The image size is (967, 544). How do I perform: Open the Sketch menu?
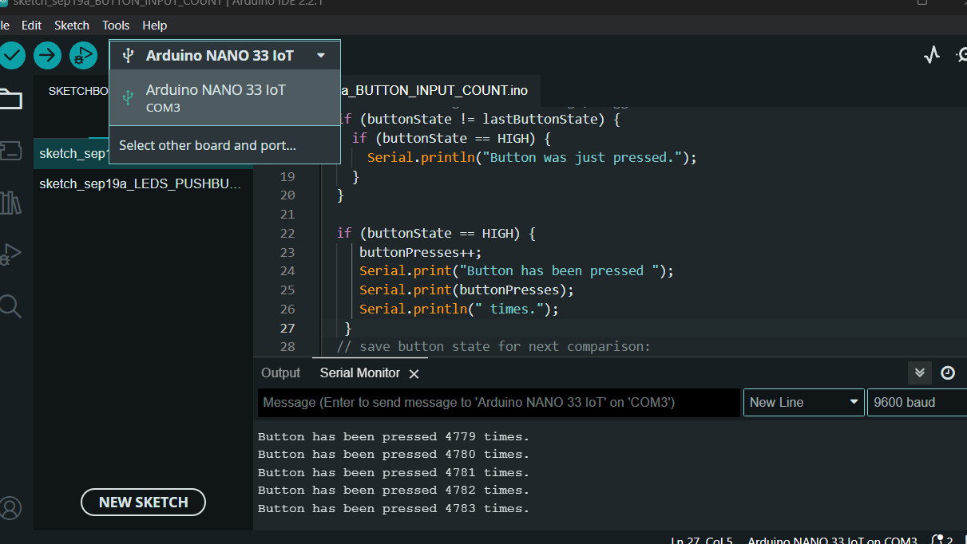[72, 26]
